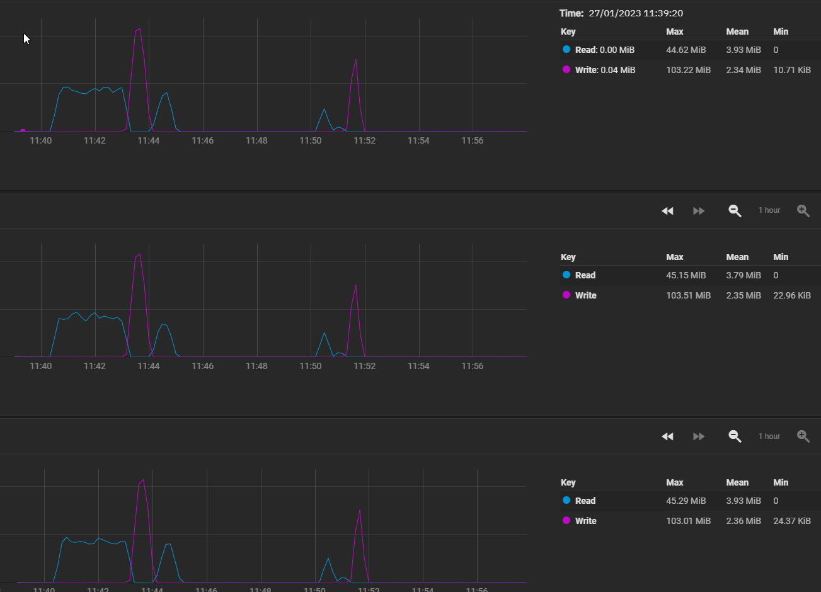
Task: Rewind the third chart's time range
Action: [667, 436]
